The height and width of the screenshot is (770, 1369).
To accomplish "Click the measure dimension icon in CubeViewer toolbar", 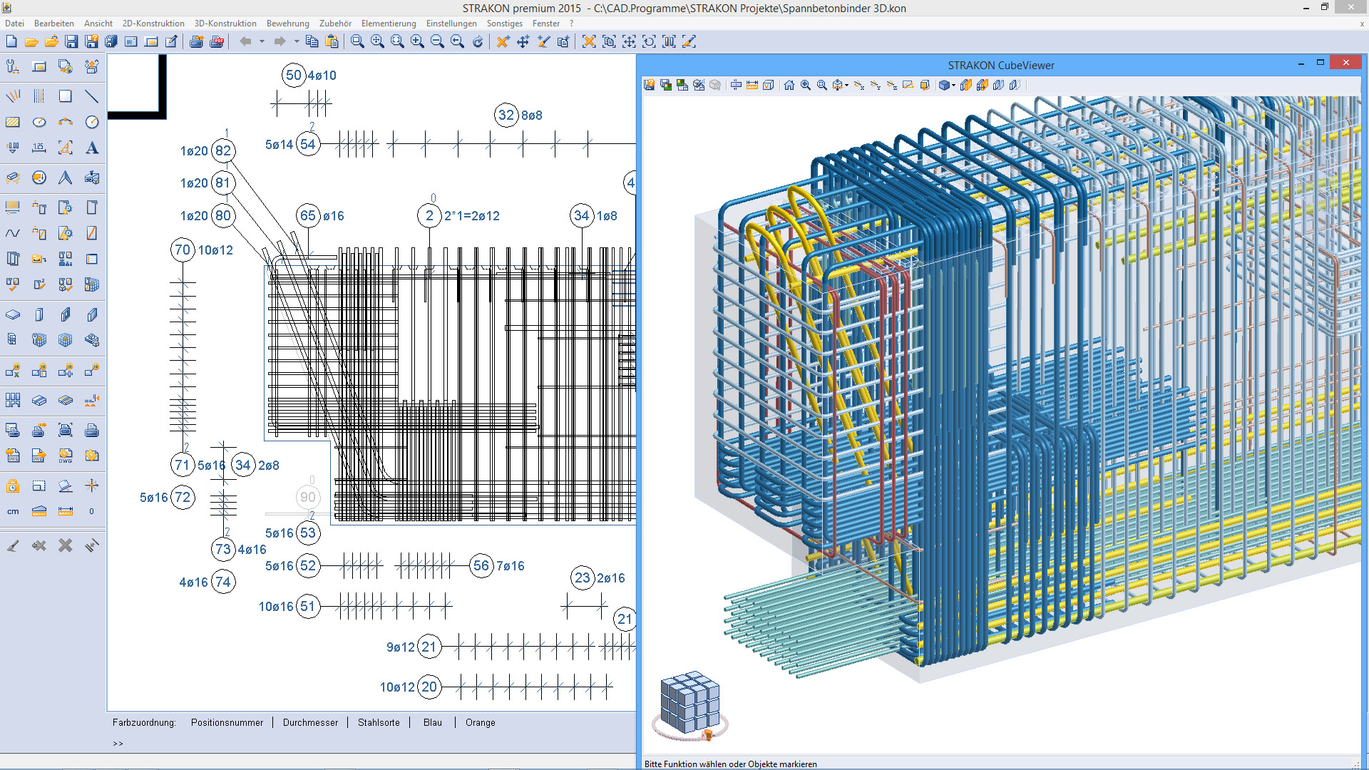I will [x=752, y=85].
